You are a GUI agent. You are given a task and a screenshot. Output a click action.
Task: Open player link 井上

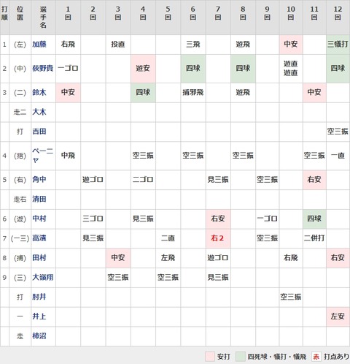pyautogui.click(x=39, y=316)
